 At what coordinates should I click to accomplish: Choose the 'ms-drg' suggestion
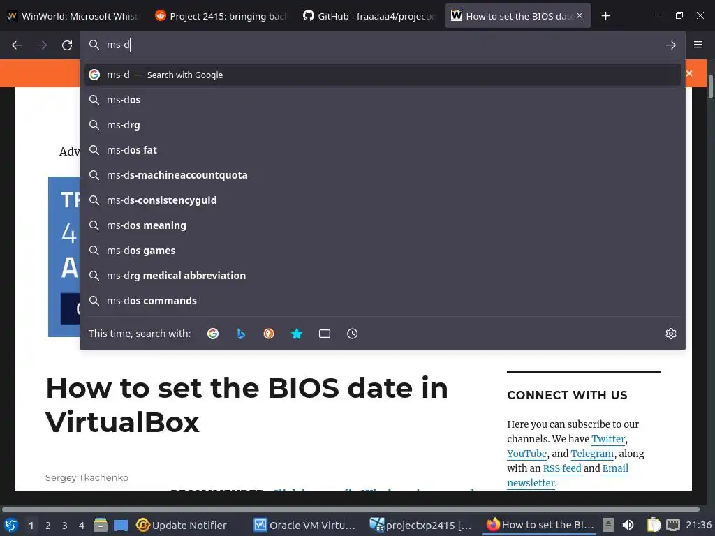click(382, 125)
